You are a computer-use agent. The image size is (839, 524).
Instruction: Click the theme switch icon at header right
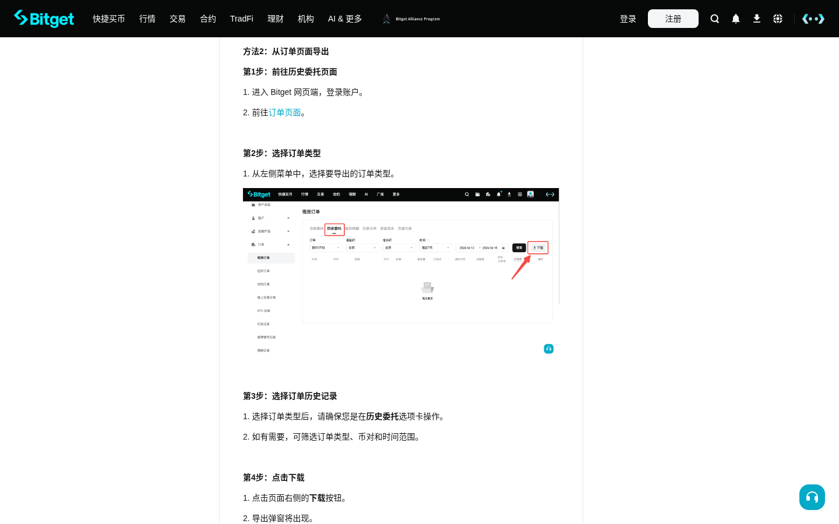tap(813, 19)
